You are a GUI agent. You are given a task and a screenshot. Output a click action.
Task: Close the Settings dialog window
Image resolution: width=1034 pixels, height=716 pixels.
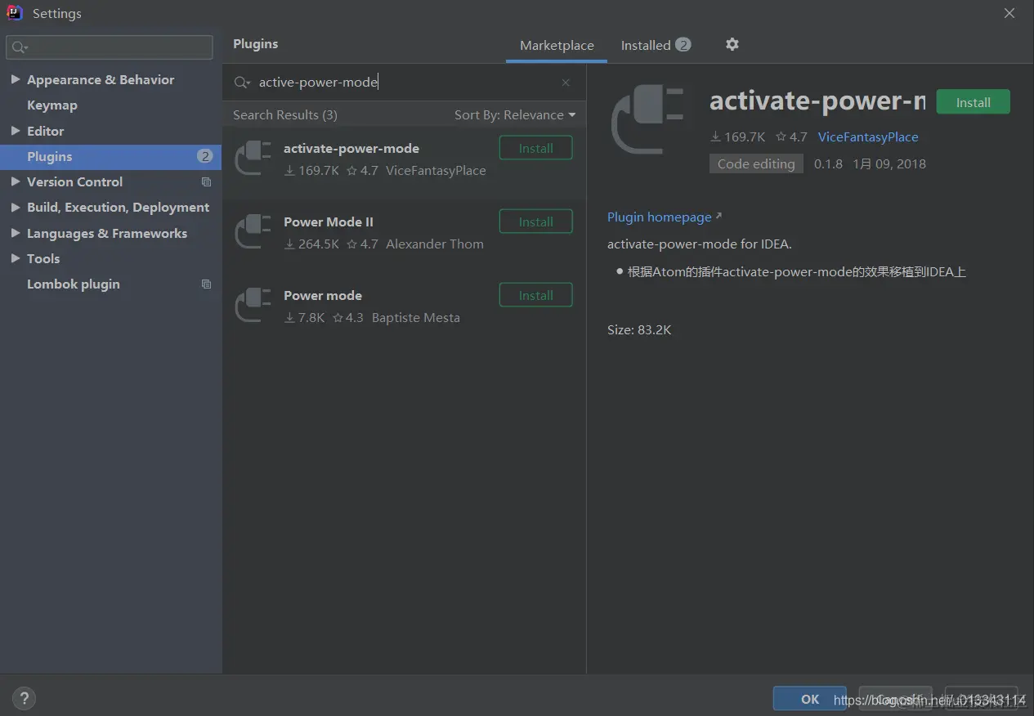(1009, 13)
